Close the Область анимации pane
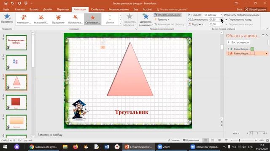The width and height of the screenshot is (270, 151). (x=267, y=35)
